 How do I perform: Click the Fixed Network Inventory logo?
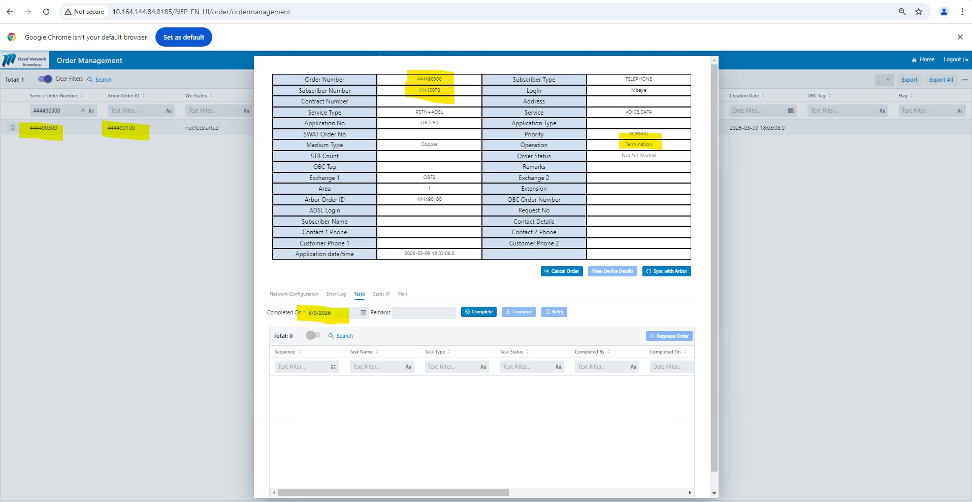click(25, 60)
